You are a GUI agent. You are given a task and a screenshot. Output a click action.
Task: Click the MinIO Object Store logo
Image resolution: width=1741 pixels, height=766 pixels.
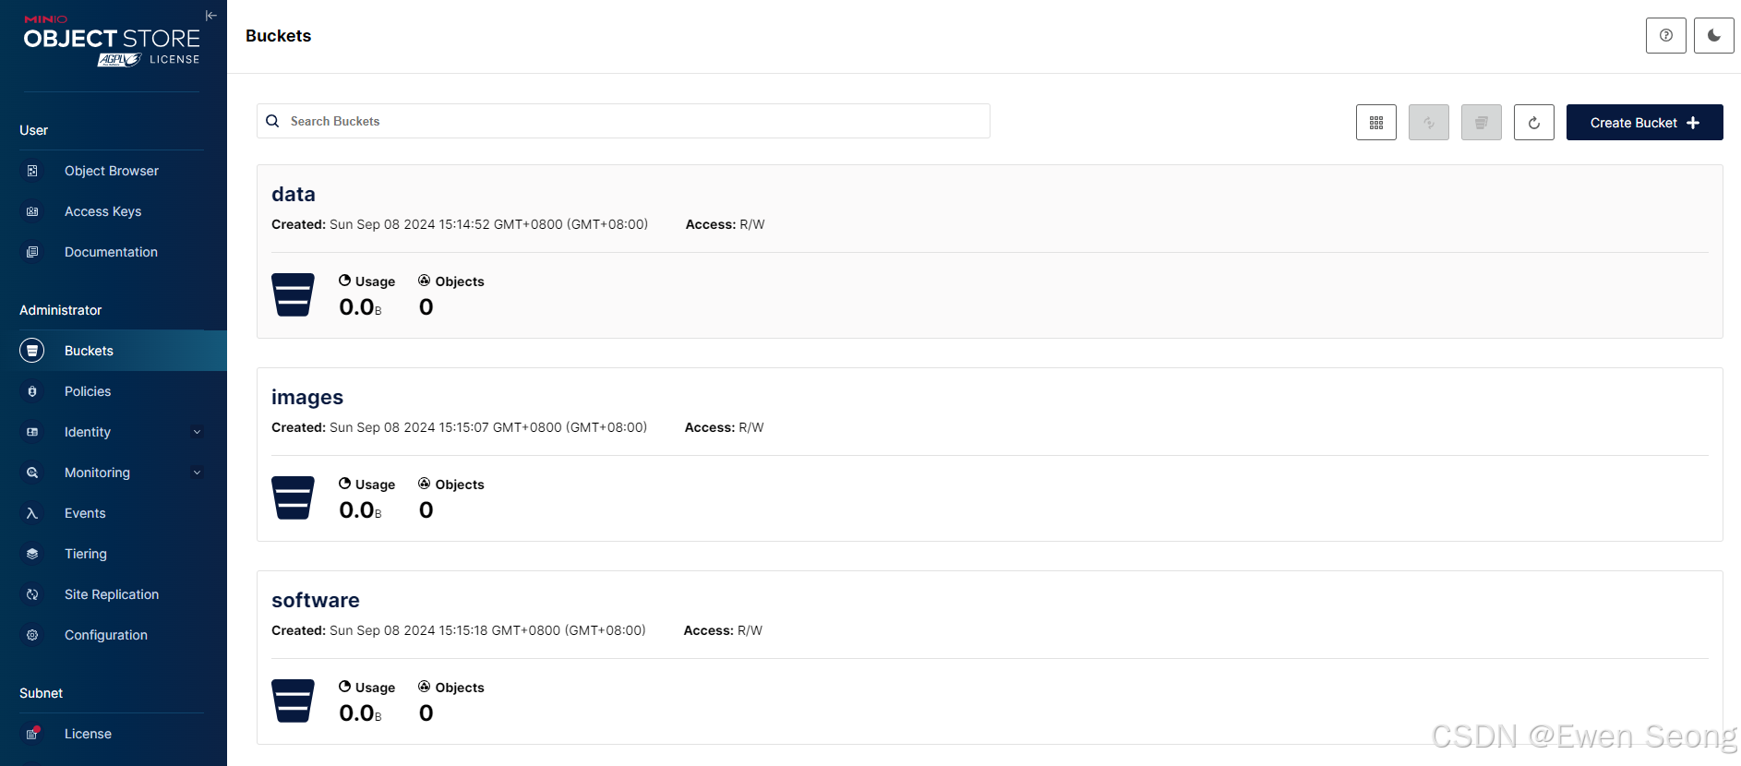pyautogui.click(x=112, y=40)
